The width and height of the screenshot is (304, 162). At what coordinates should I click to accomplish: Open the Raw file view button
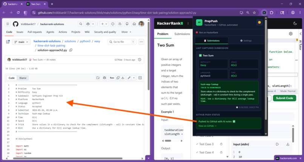pyautogui.click(x=112, y=78)
